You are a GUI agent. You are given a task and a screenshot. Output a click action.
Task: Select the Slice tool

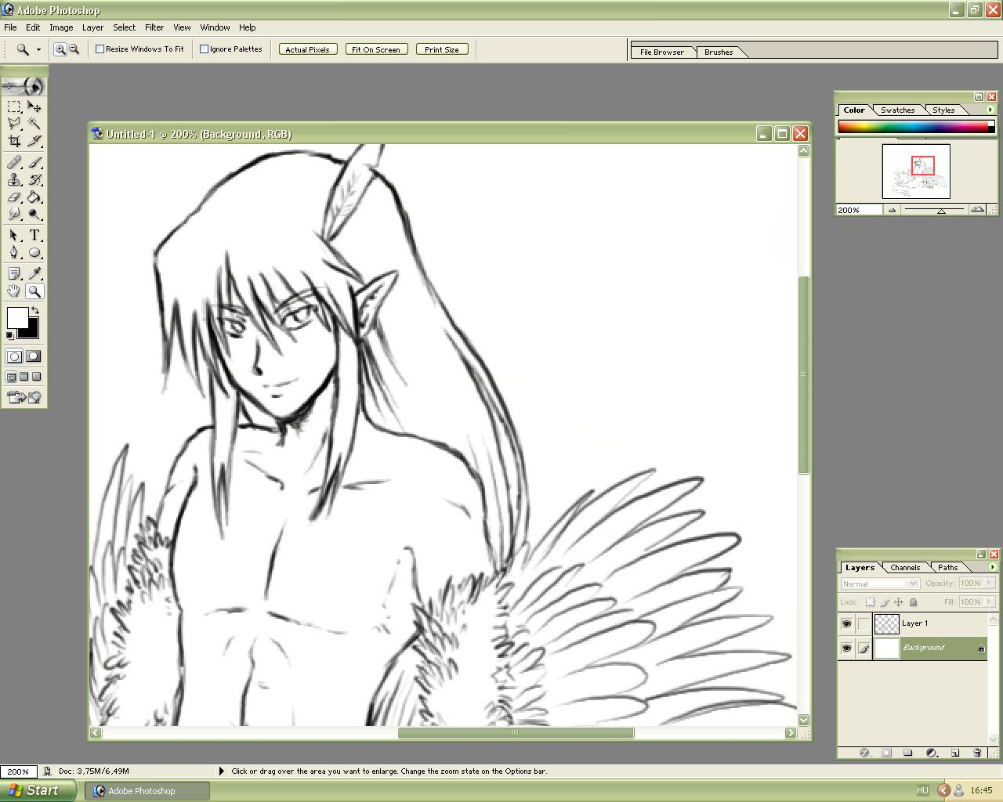pos(34,141)
